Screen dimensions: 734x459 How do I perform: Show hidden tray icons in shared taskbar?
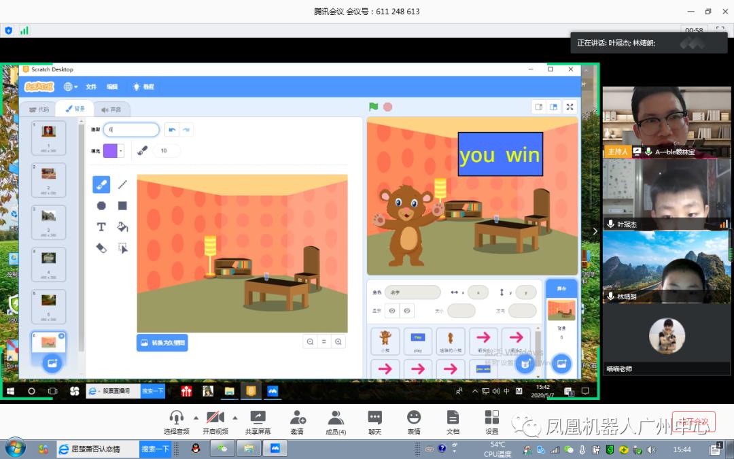pos(474,391)
